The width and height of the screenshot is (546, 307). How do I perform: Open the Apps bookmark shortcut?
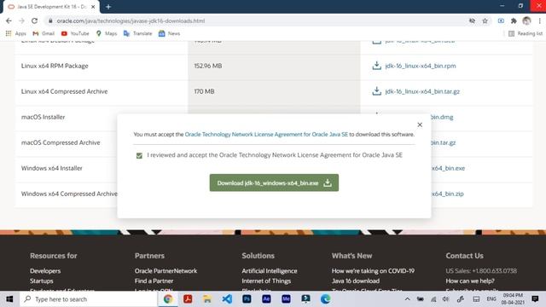coord(16,33)
